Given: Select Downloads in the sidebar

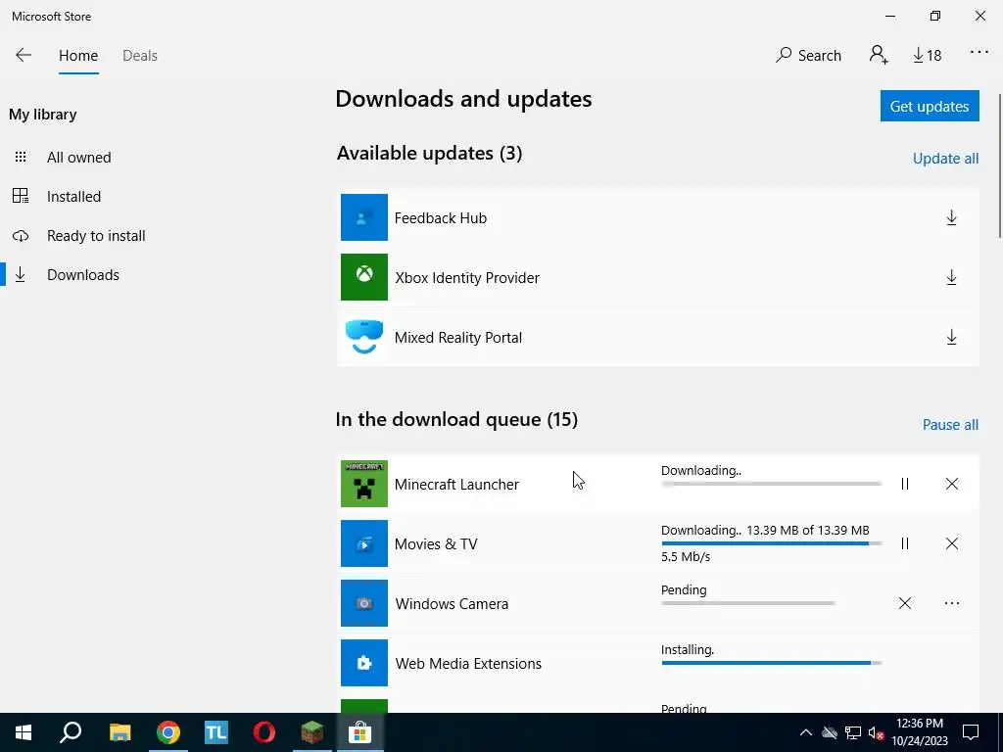Looking at the screenshot, I should pos(83,275).
